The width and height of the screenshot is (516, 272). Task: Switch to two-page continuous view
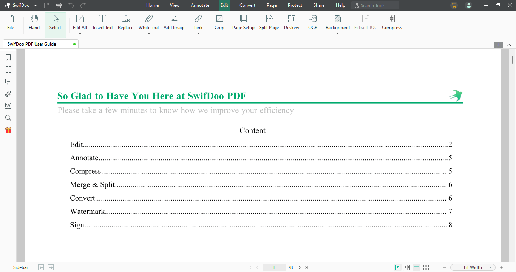tap(426, 267)
